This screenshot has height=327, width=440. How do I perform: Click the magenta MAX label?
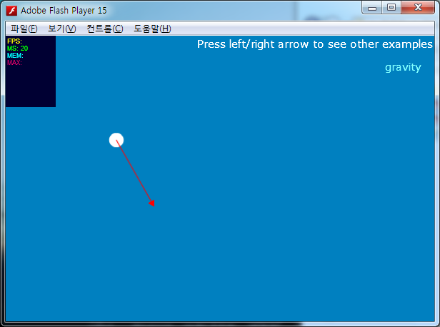(x=14, y=63)
